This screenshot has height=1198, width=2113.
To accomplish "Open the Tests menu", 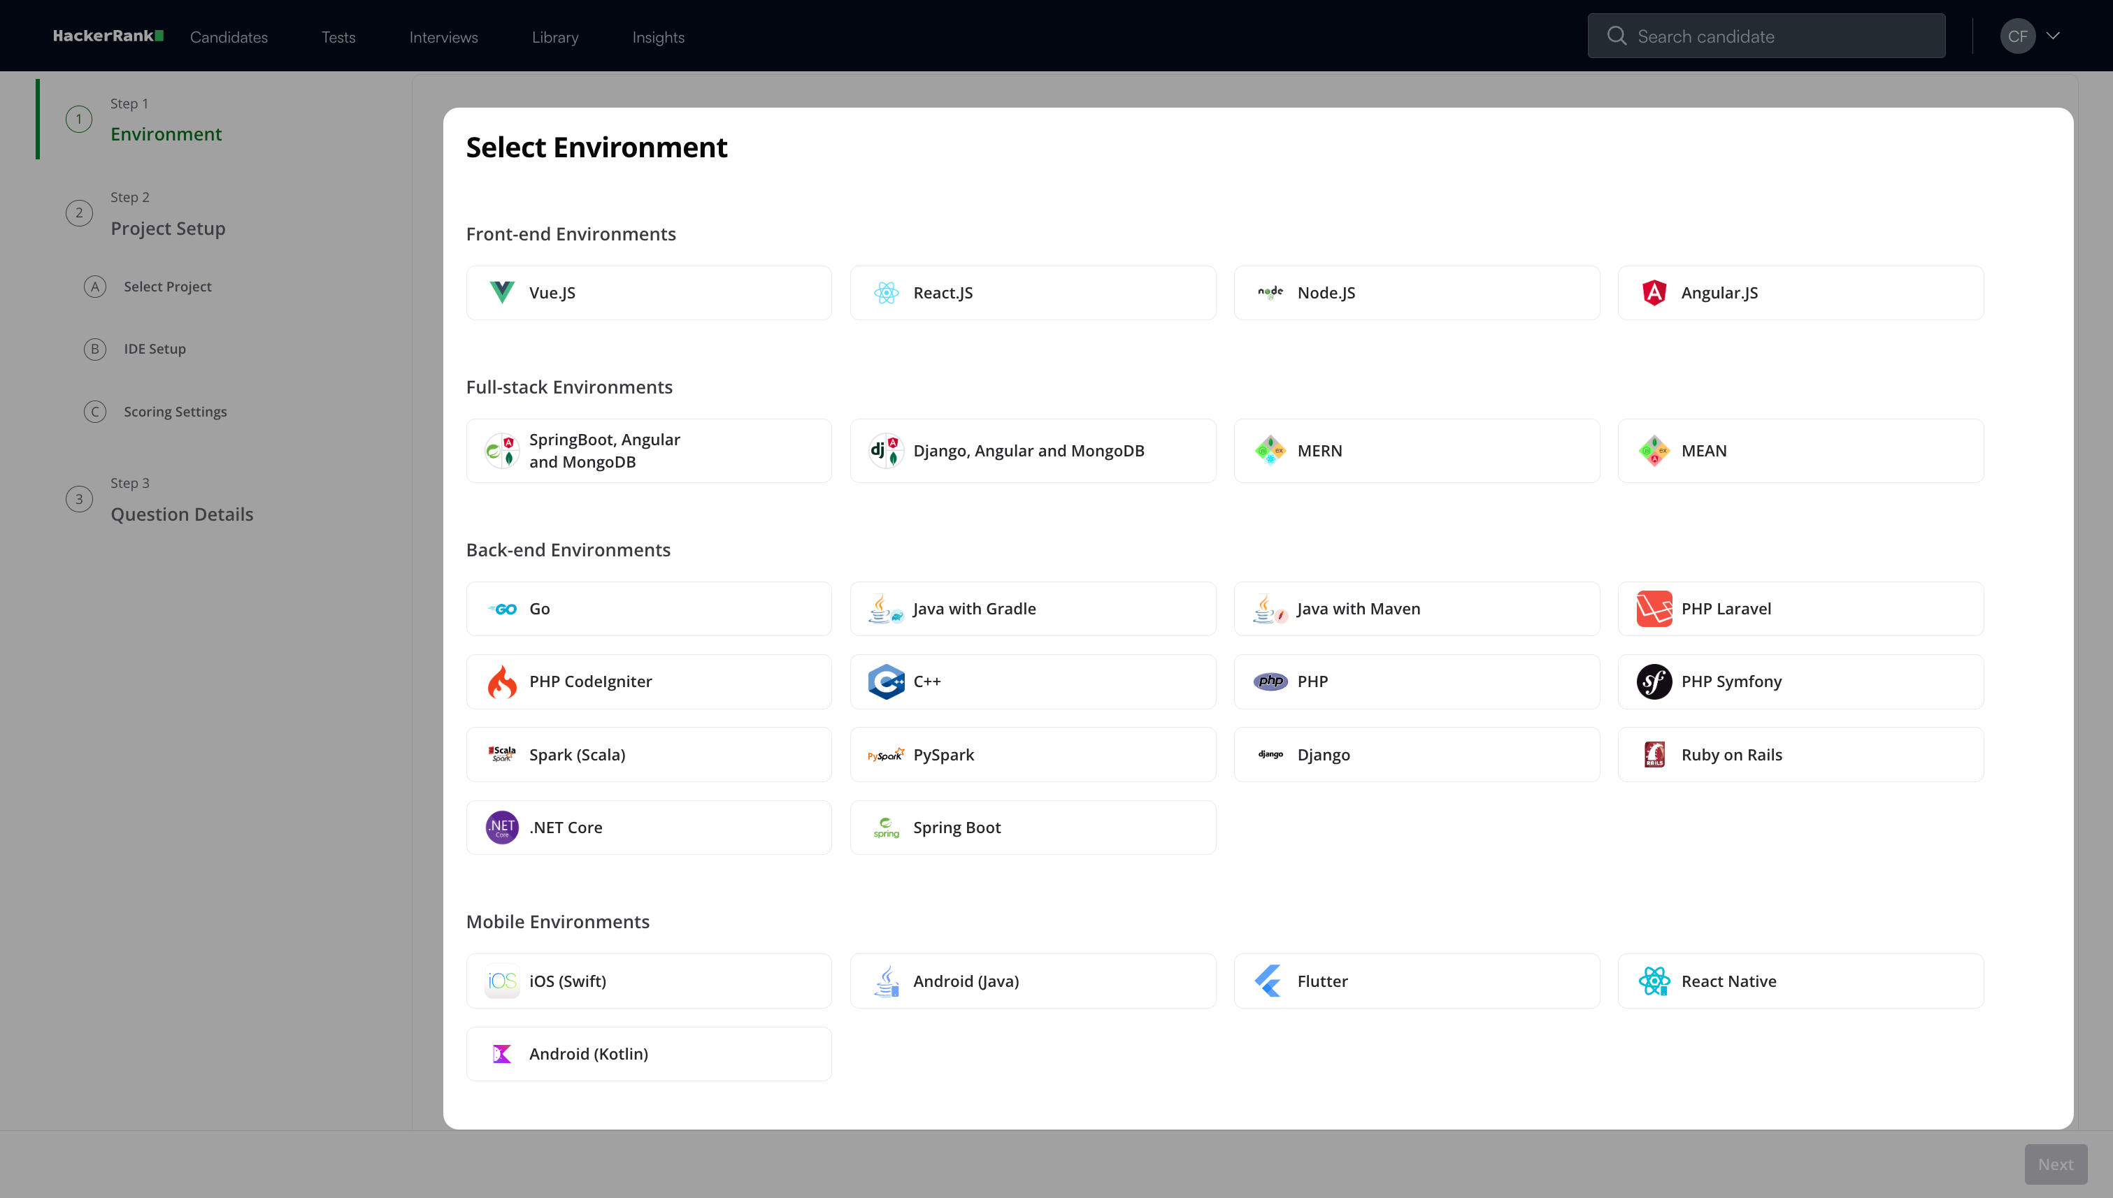I will coord(338,37).
